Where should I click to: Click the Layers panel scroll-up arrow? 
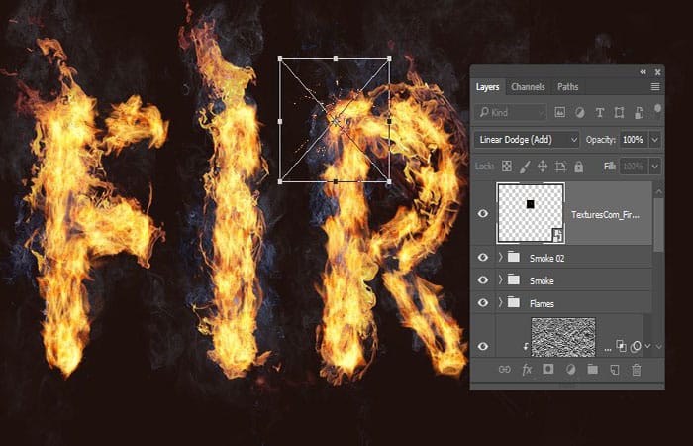point(658,191)
